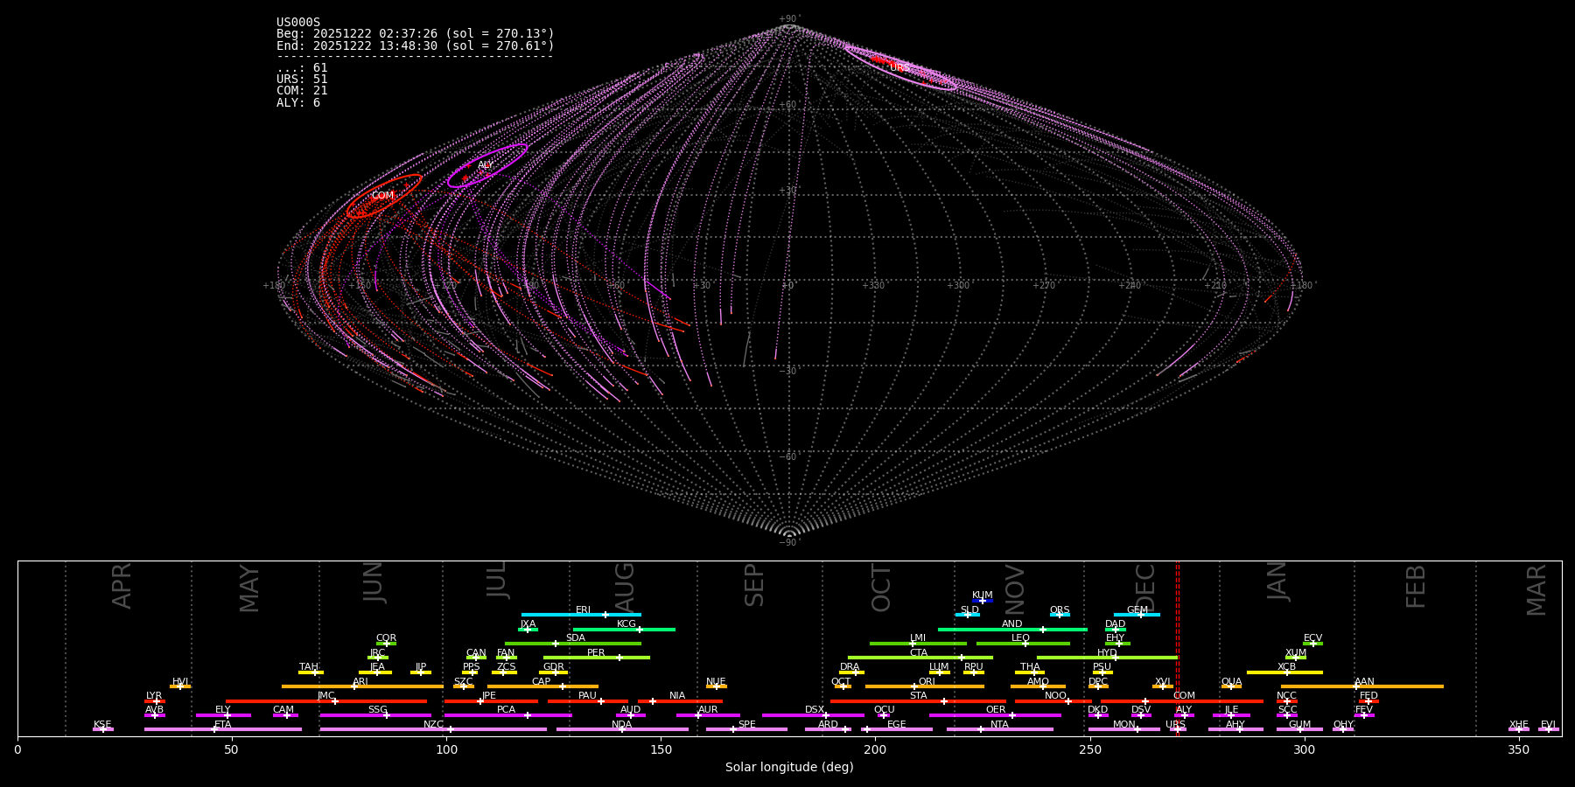1575x787 pixels.
Task: Click the CAP shower label in the timeline
Action: tap(542, 682)
